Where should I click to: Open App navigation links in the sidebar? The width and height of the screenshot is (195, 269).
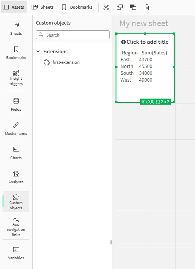pos(16,227)
